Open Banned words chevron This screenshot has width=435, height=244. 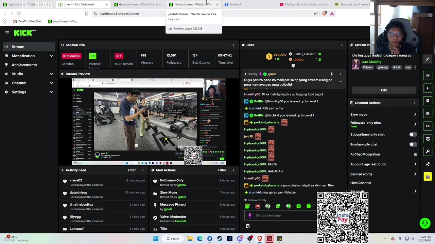(415, 174)
